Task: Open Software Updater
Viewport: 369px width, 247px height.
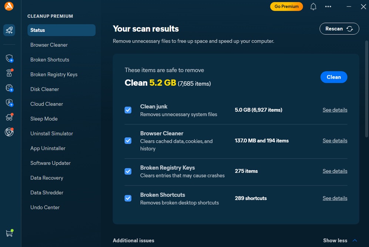Action: (x=50, y=163)
